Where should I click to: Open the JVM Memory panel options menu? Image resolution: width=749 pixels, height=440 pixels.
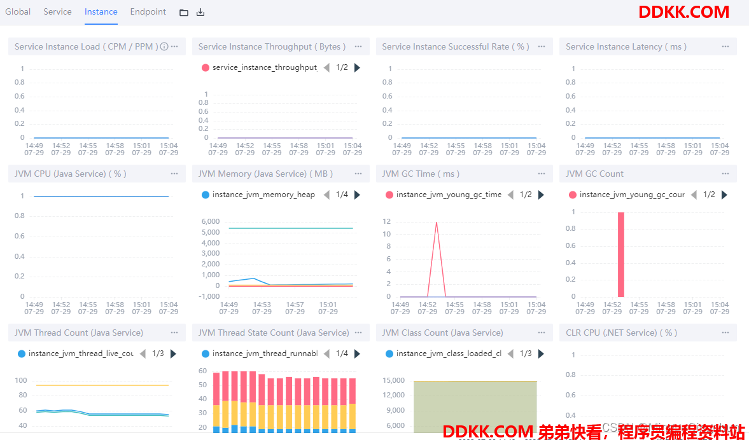pyautogui.click(x=358, y=174)
